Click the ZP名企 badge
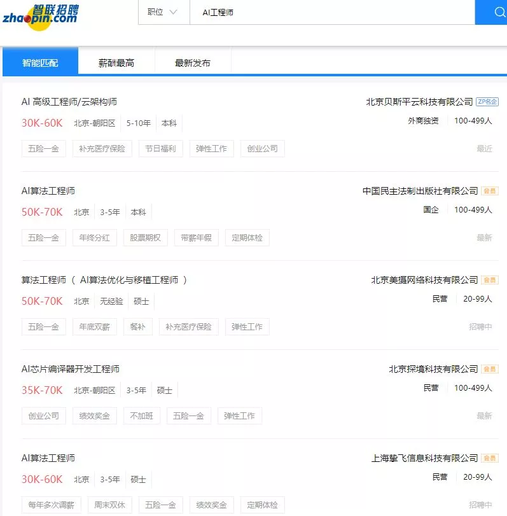 pyautogui.click(x=487, y=102)
